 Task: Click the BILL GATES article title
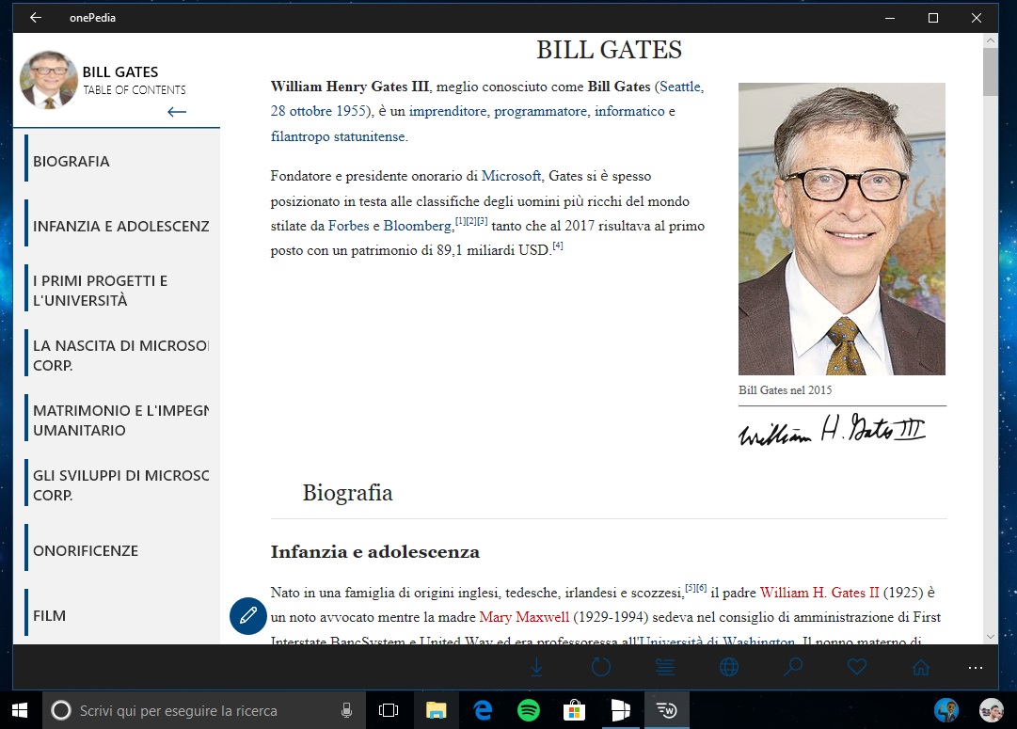tap(609, 50)
